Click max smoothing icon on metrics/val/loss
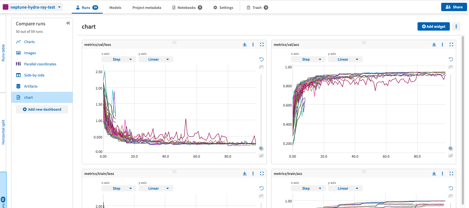This screenshot has width=469, height=208. click(x=261, y=67)
